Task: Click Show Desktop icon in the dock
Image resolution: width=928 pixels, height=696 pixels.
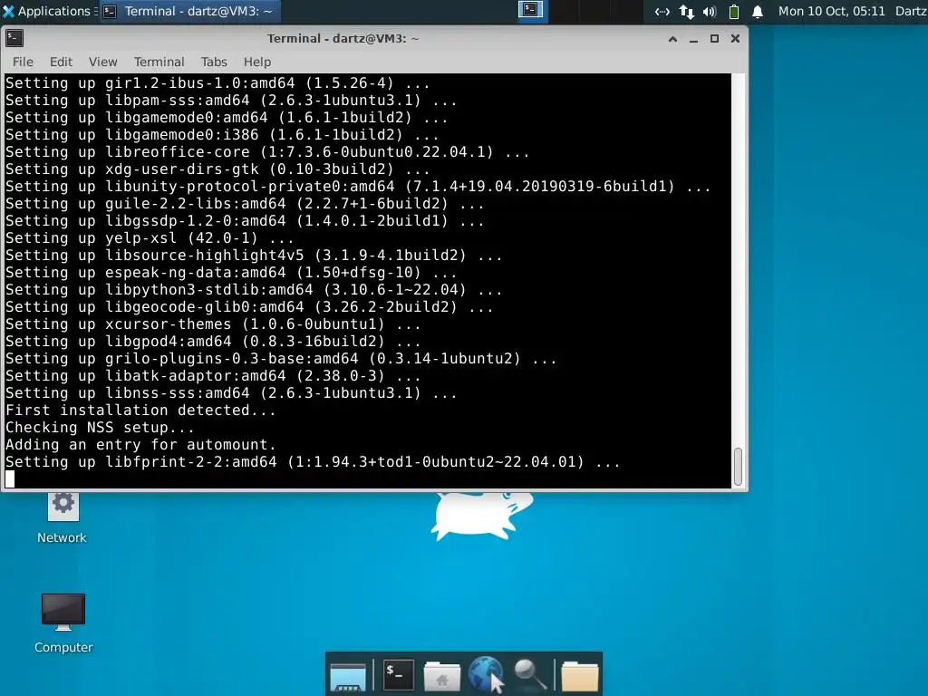Action: pos(348,676)
